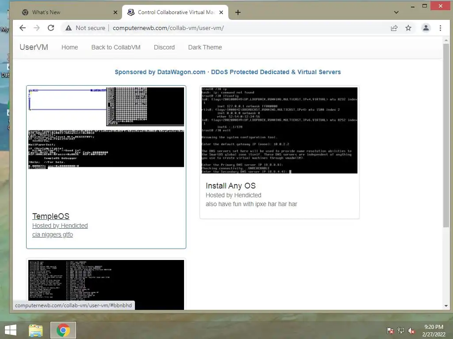The height and width of the screenshot is (339, 453).
Task: Close the Control Collaborative Virtual Machines tab
Action: click(x=221, y=12)
